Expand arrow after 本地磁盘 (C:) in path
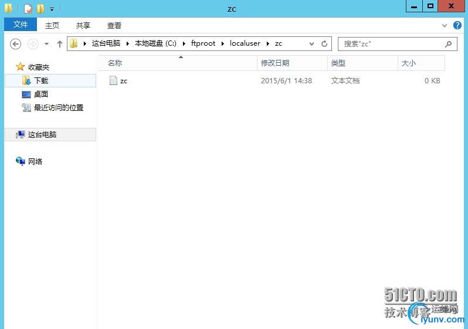The width and height of the screenshot is (468, 329). pyautogui.click(x=184, y=44)
